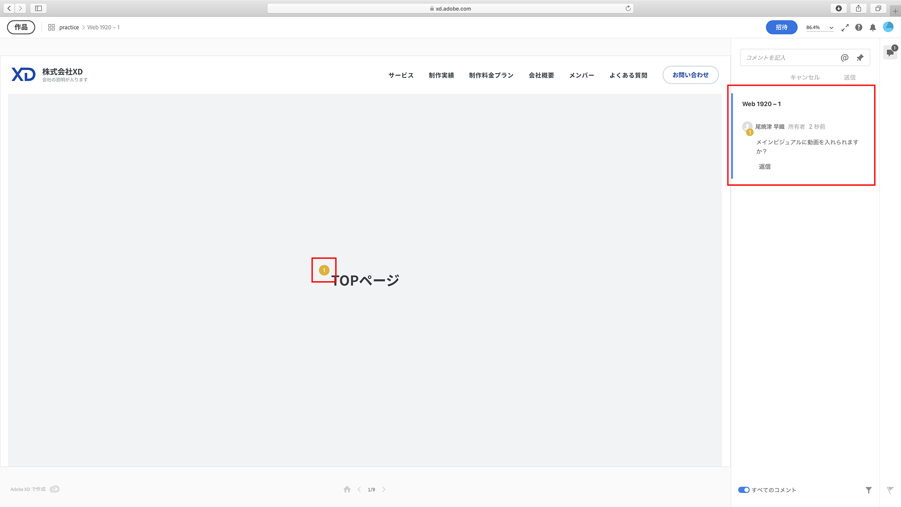Enter fullscreen with the expand arrows icon
The height and width of the screenshot is (507, 901).
point(845,28)
